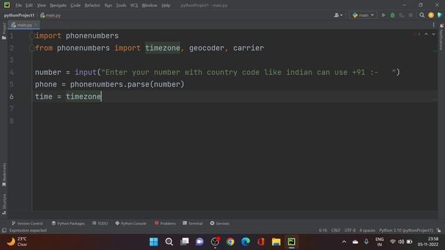This screenshot has height=250, width=445.
Task: Click pythonProject1 breadcrumb in navigation bar
Action: [x=19, y=15]
